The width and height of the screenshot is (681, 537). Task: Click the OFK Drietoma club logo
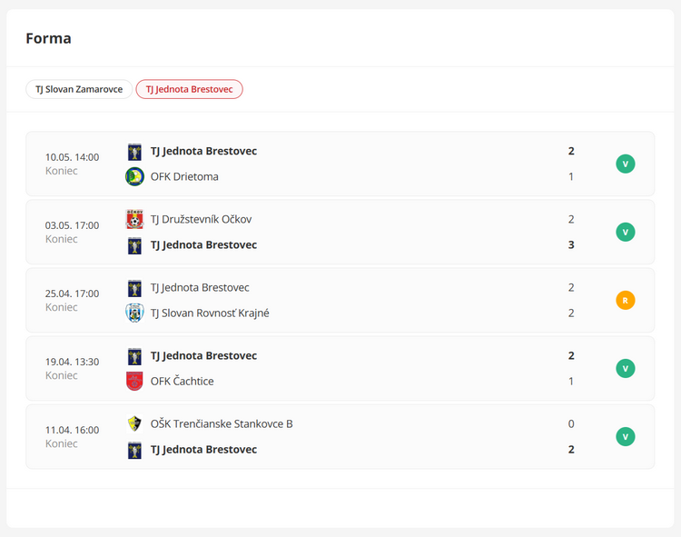(x=134, y=177)
